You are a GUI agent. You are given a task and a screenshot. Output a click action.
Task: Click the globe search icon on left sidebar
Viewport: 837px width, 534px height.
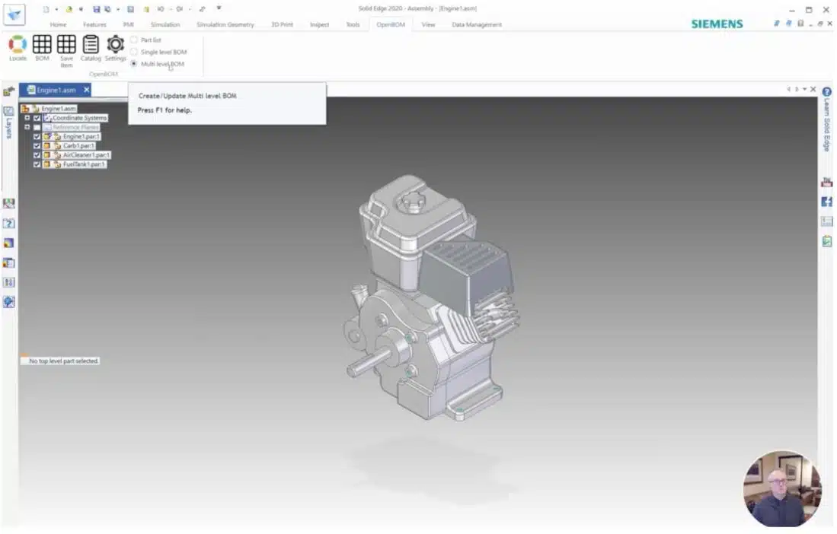pyautogui.click(x=8, y=302)
